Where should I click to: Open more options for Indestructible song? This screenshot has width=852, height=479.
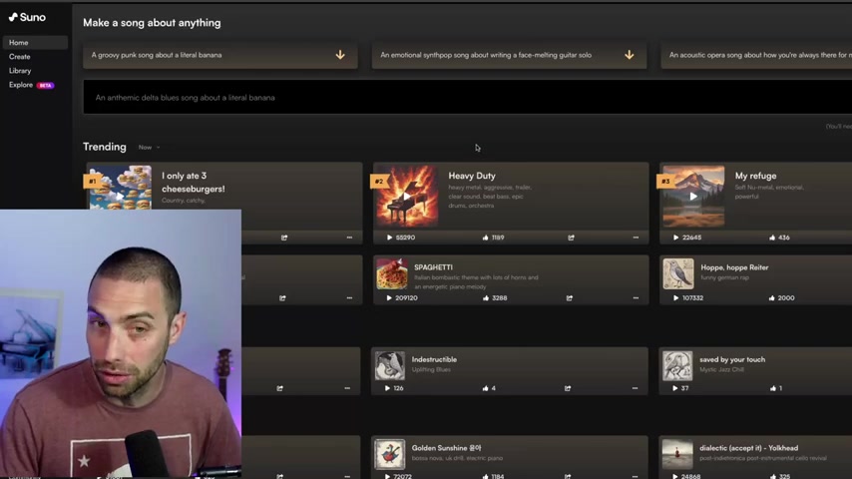pyautogui.click(x=635, y=388)
